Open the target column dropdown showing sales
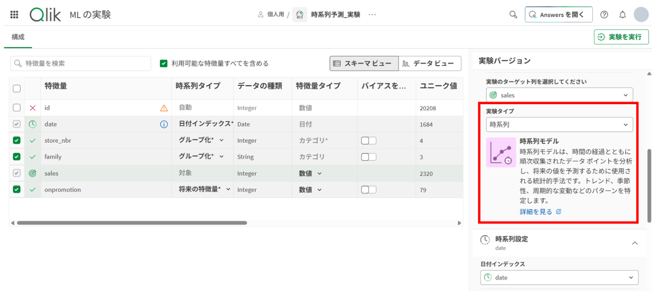The height and width of the screenshot is (295, 652). point(559,95)
